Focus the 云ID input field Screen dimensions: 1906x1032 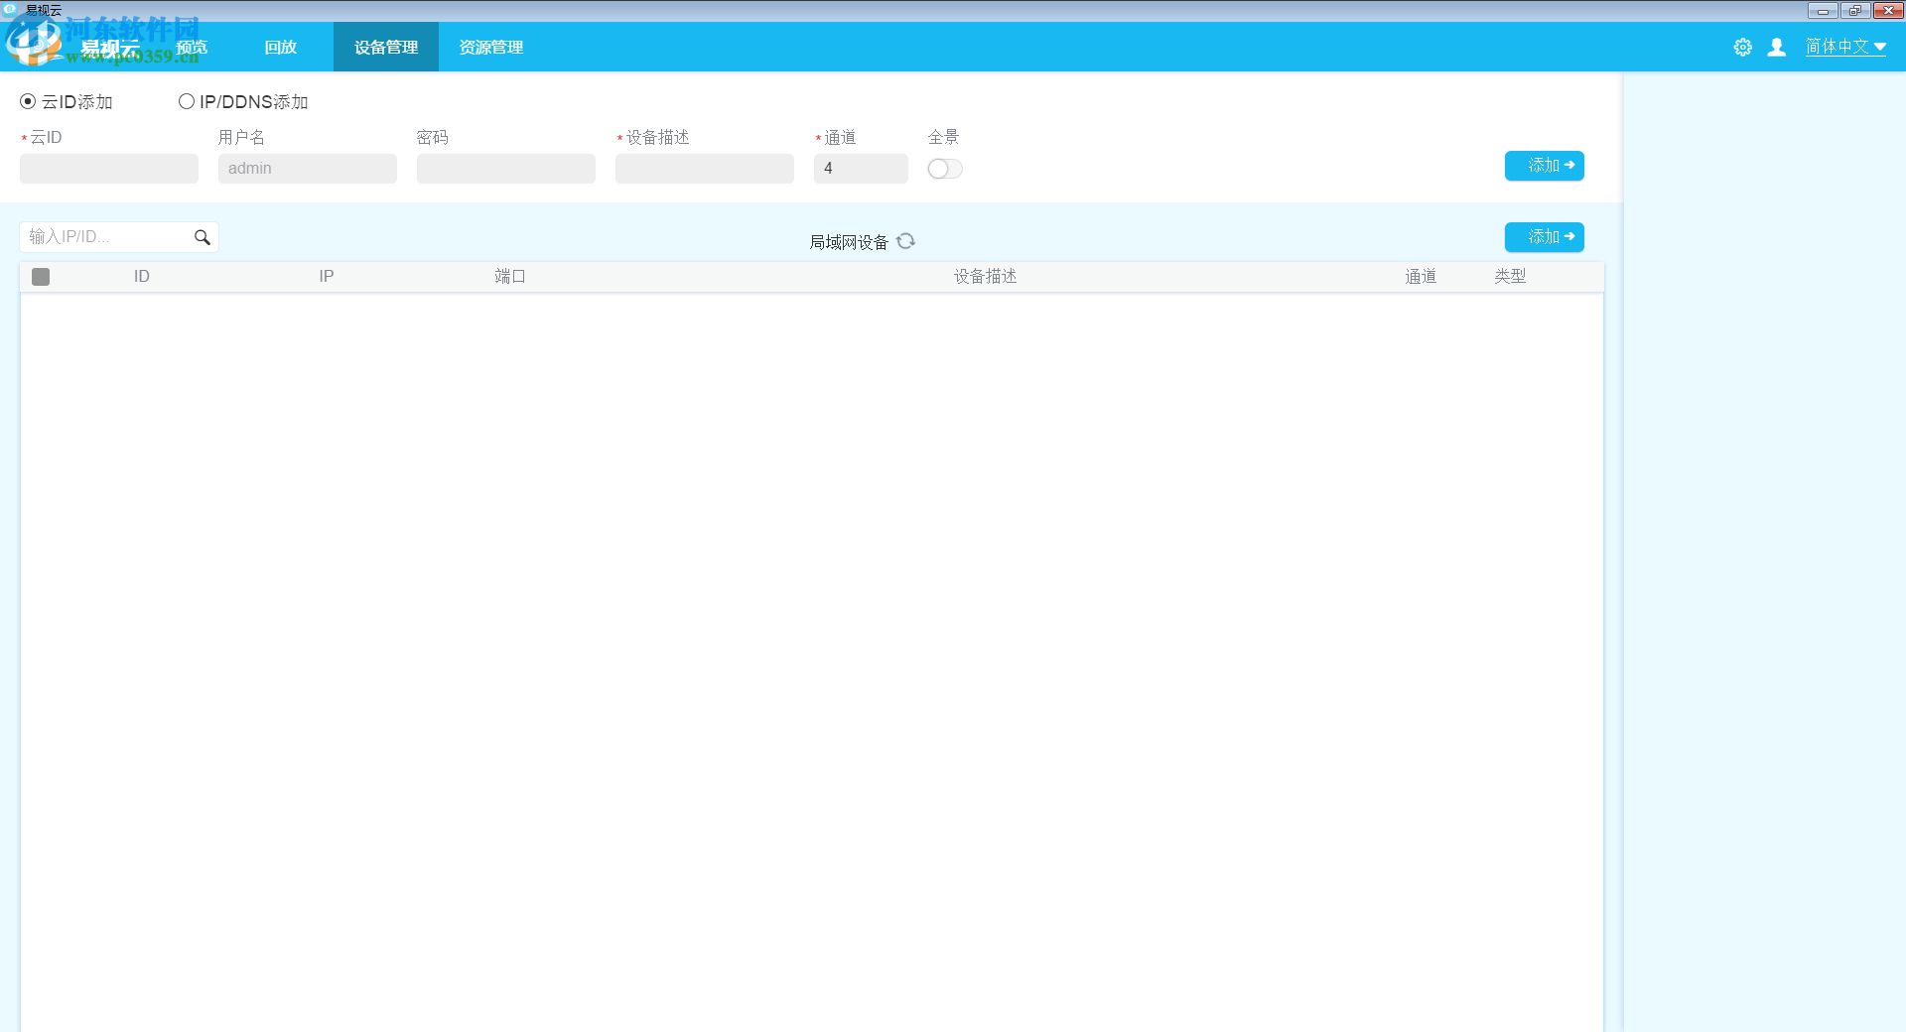[x=109, y=169]
